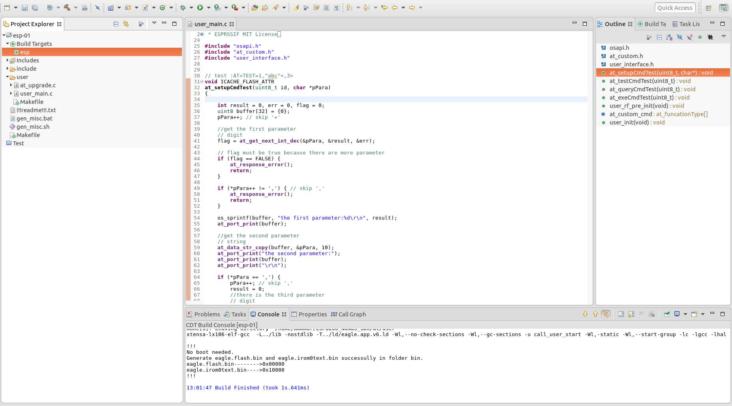Click blank line 34 in the editor
Image resolution: width=732 pixels, height=406 pixels.
click(396, 99)
